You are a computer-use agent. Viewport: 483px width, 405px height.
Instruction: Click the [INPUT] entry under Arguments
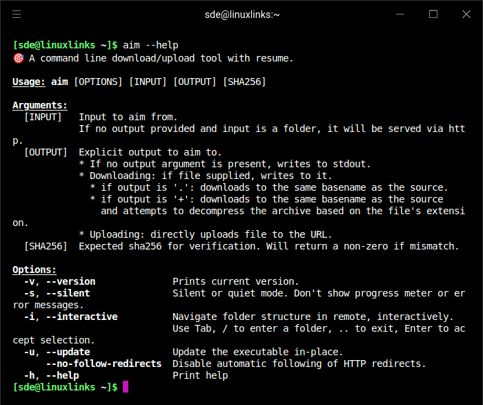point(43,117)
